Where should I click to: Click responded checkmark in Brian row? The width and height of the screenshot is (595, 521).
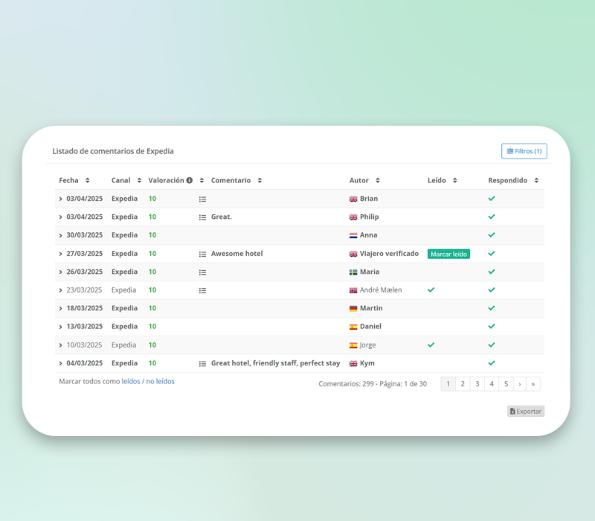coord(492,198)
